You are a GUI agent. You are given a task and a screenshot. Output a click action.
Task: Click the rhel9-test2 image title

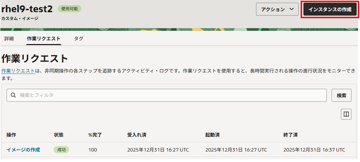click(27, 9)
